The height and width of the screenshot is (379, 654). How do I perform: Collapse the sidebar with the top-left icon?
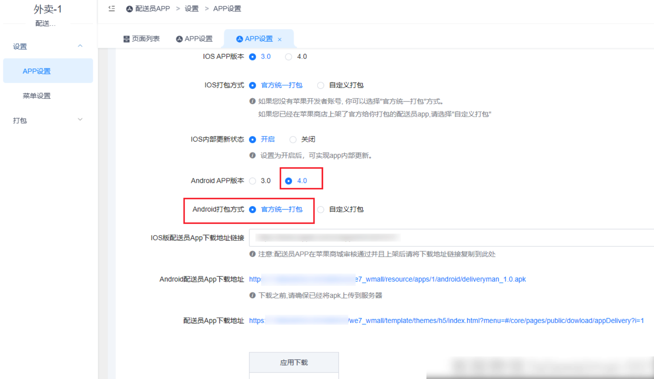[111, 9]
